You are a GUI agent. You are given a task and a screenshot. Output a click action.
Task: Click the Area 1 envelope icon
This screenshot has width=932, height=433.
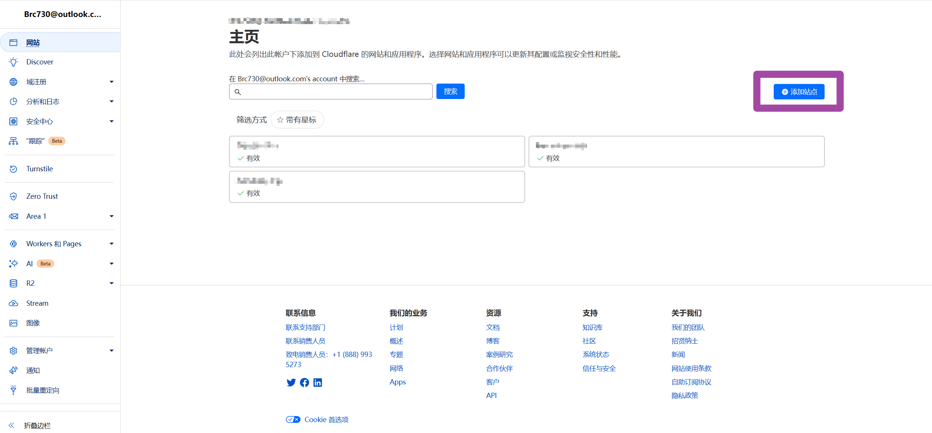(x=13, y=216)
